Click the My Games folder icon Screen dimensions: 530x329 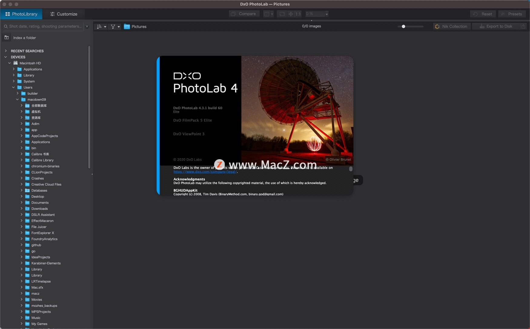pyautogui.click(x=27, y=324)
